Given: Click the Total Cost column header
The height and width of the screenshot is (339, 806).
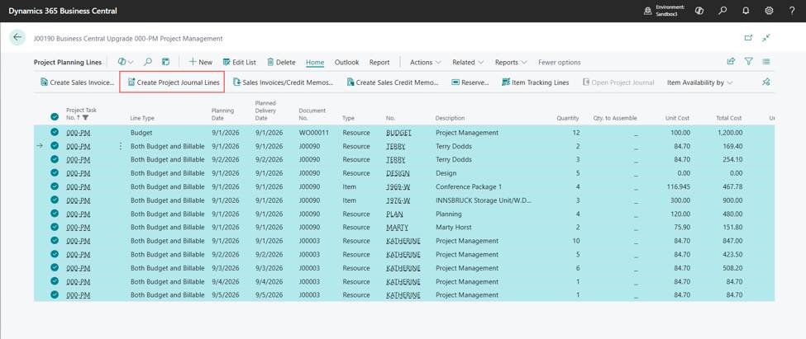Looking at the screenshot, I should [x=729, y=118].
